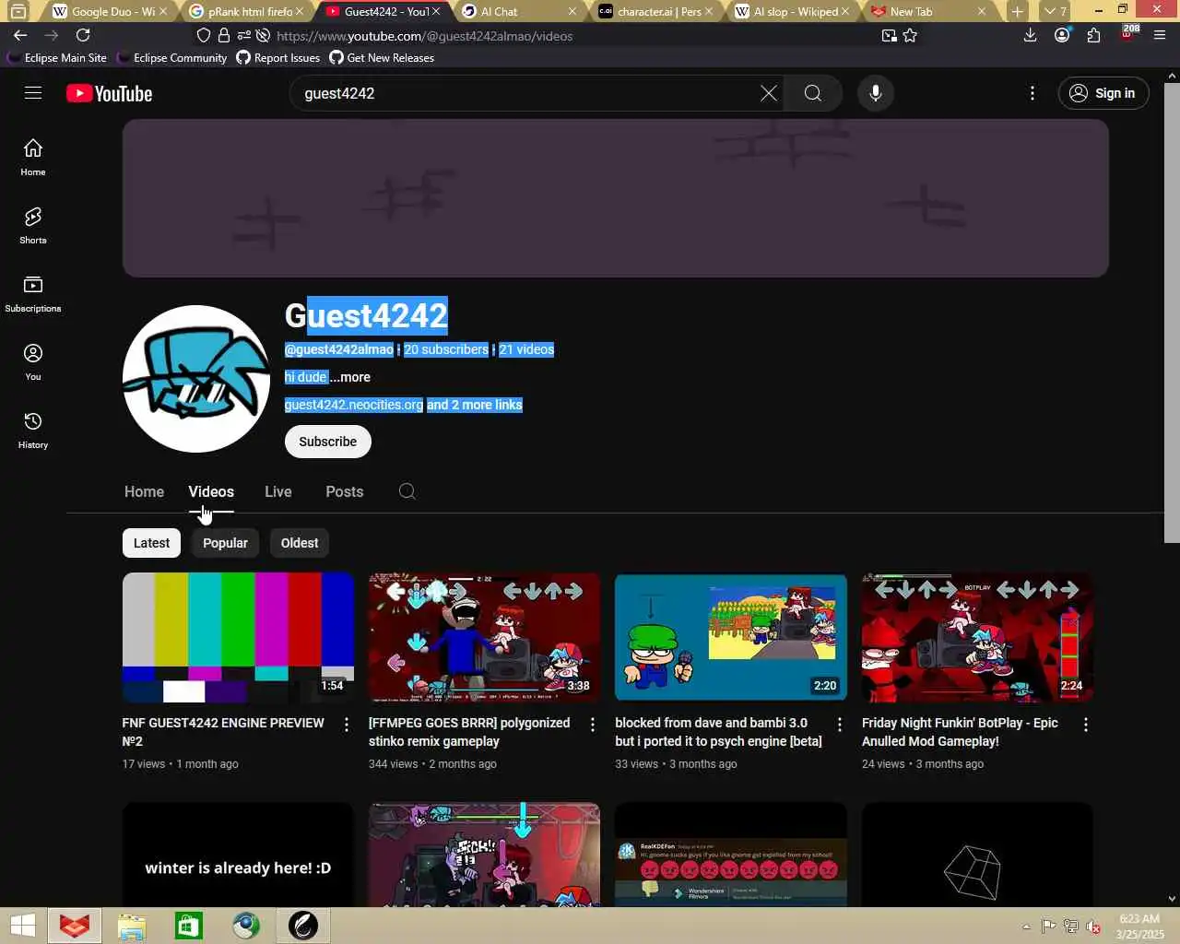Open Home in the YouTube sidebar

[33, 157]
